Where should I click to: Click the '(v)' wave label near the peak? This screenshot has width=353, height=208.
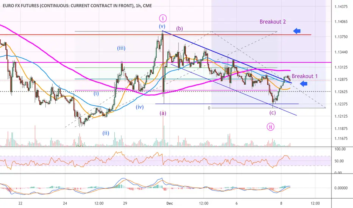(162, 26)
